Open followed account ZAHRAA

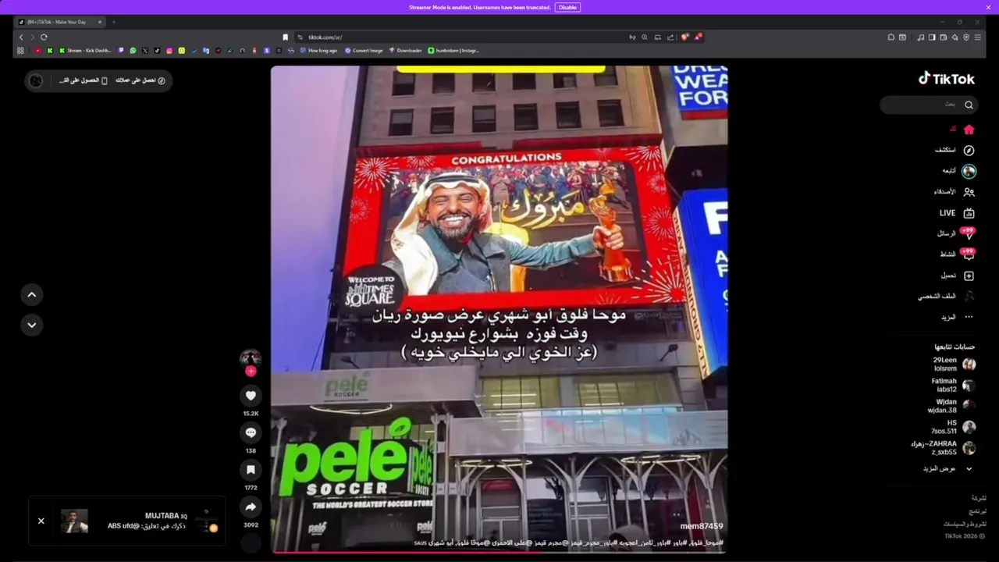click(x=943, y=448)
